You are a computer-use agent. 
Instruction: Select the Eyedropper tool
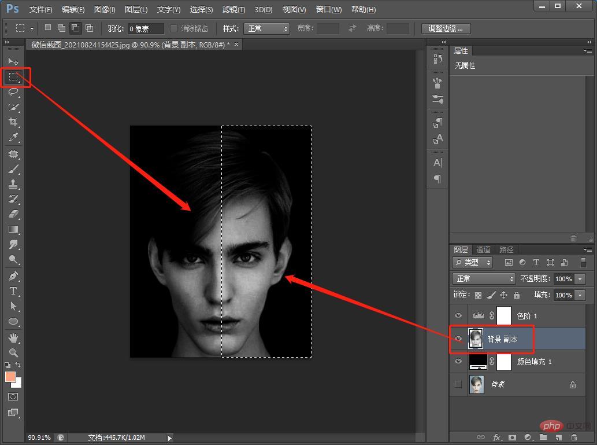13,137
